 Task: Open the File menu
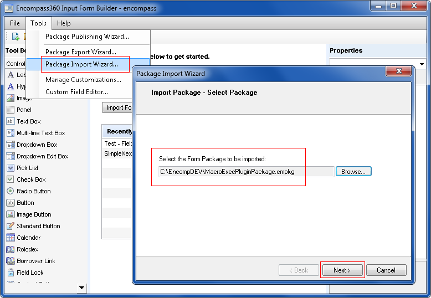click(x=15, y=23)
